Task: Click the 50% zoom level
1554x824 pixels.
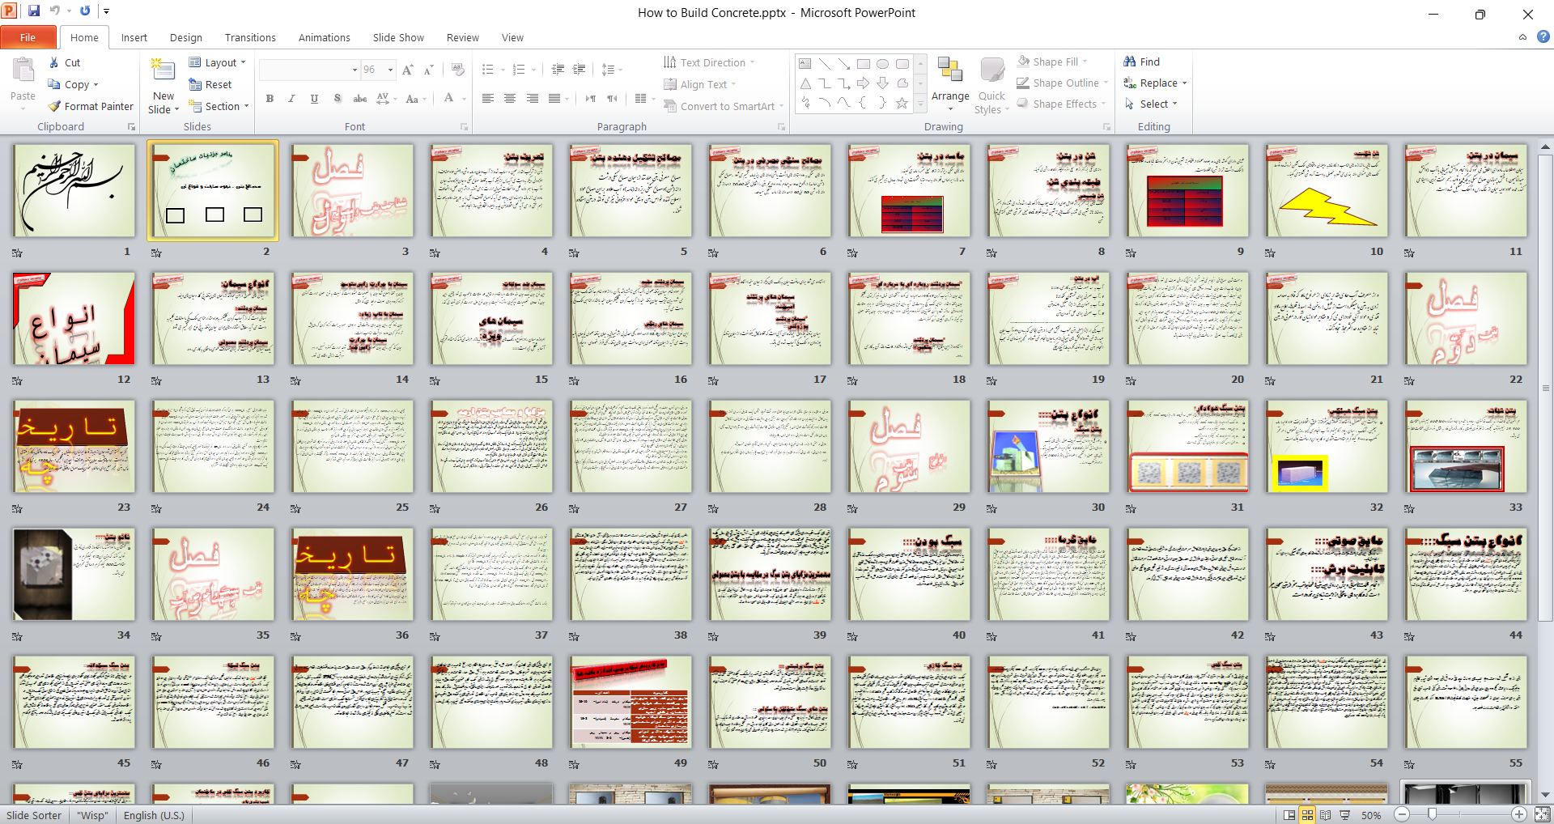Action: click(1371, 815)
